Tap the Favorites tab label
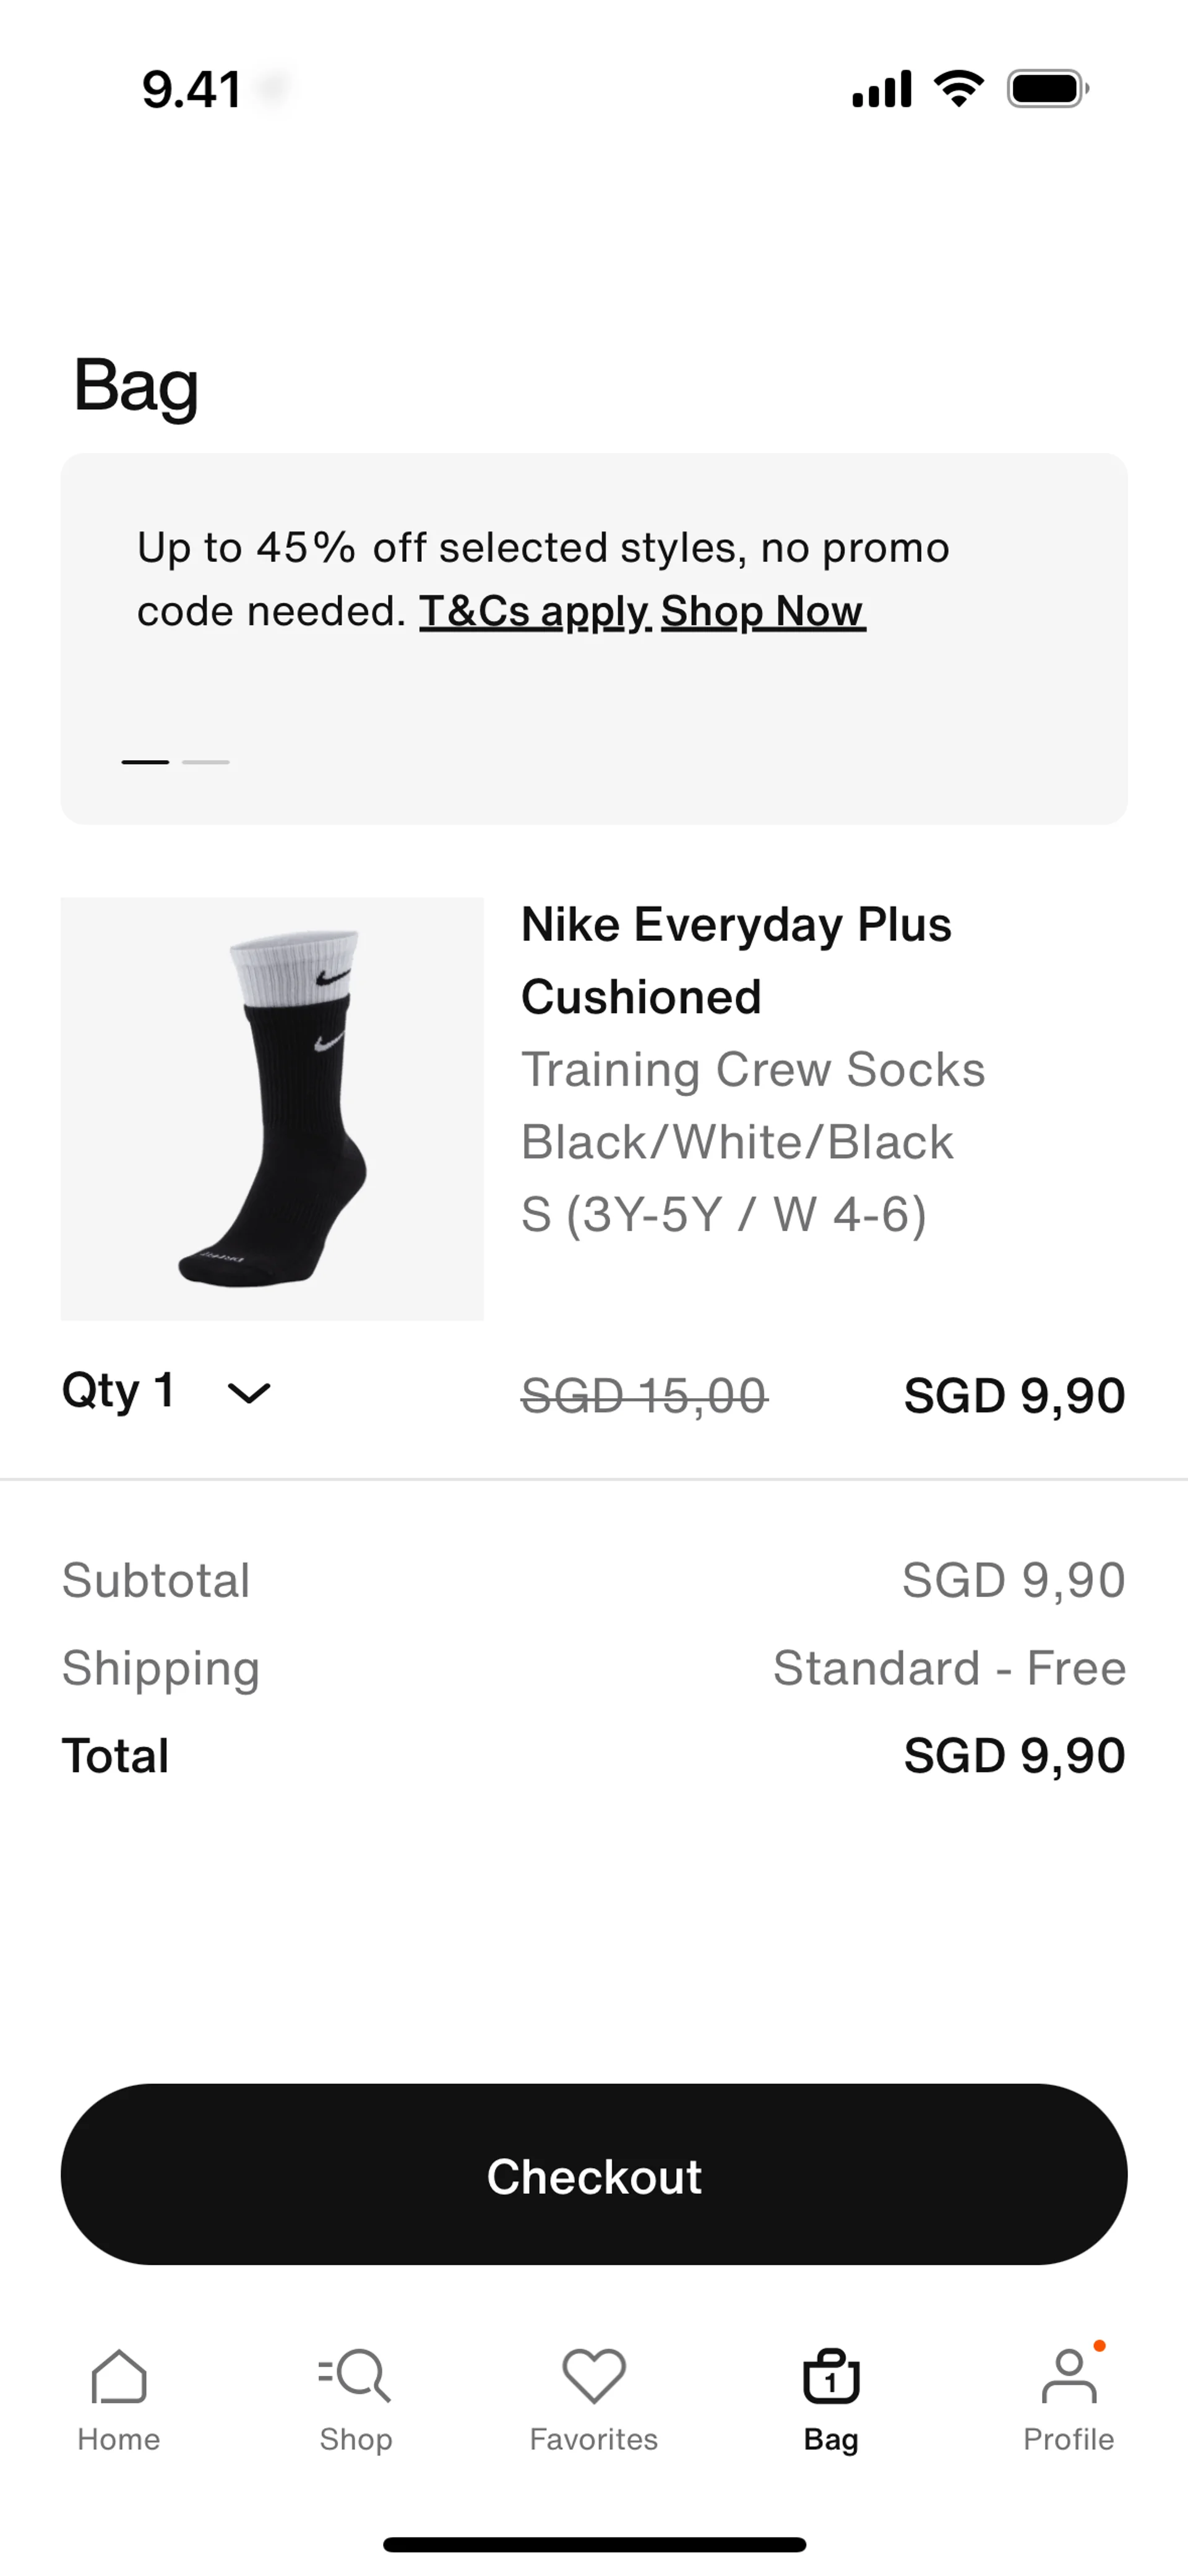 tap(594, 2440)
